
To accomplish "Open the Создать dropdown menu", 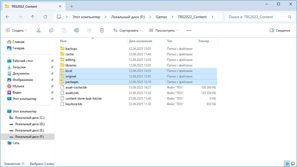I will pos(16,30).
